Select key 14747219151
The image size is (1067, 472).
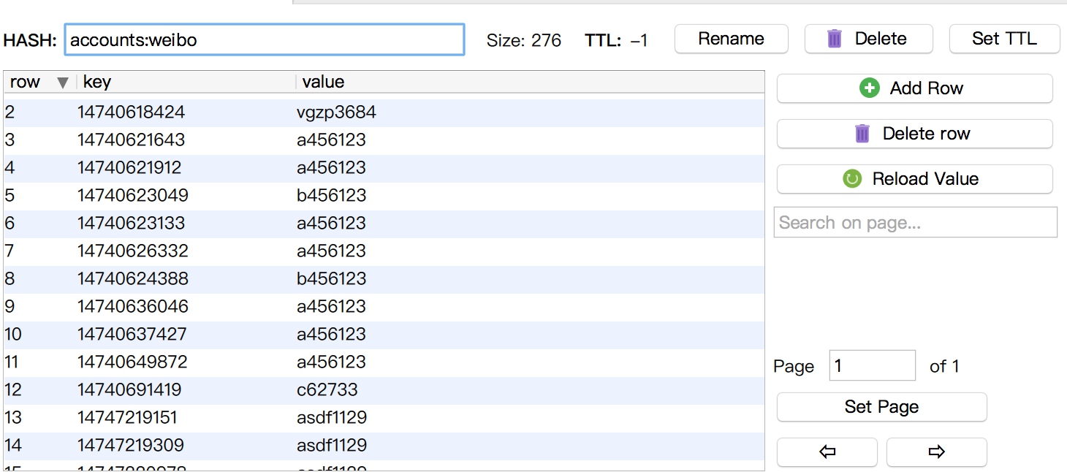[127, 418]
